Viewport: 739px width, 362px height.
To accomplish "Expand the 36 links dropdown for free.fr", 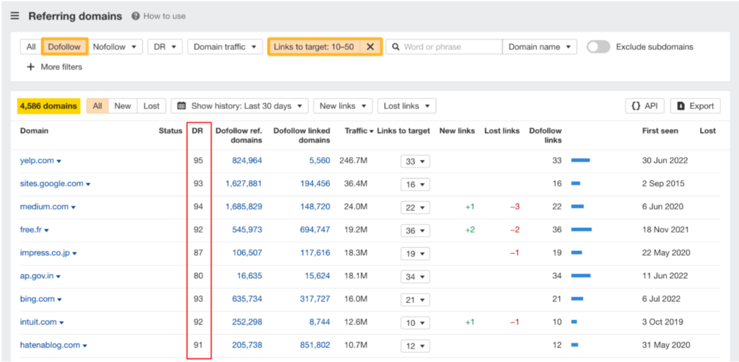I will click(415, 231).
